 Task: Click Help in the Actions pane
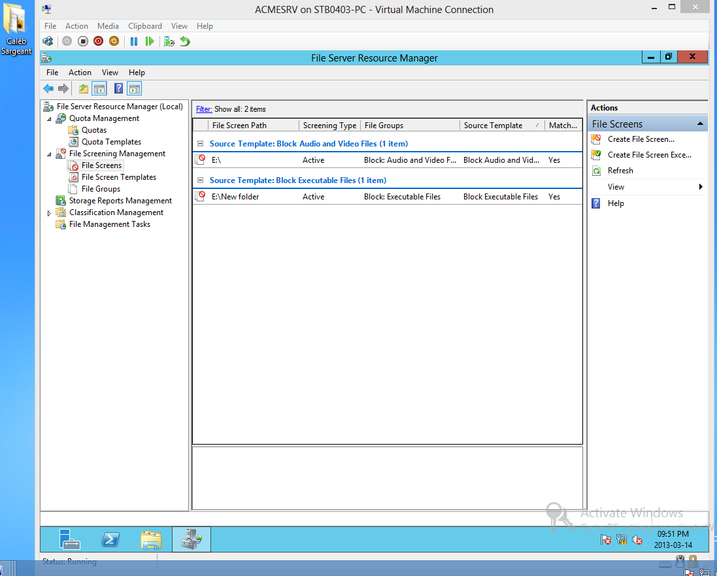pyautogui.click(x=616, y=203)
